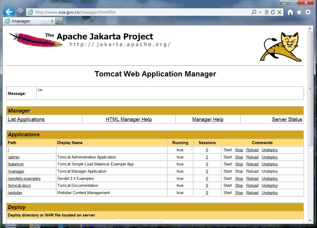Go back with the browser back arrow
The height and width of the screenshot is (228, 317).
[x=9, y=12]
